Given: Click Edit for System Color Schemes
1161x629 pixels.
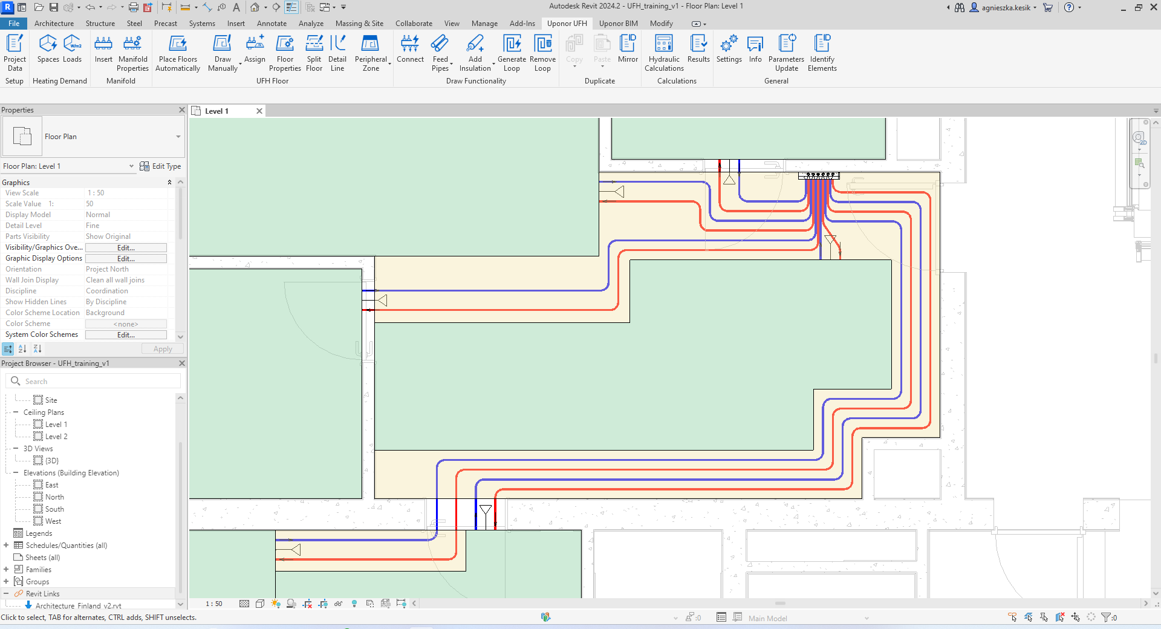Looking at the screenshot, I should [x=126, y=335].
